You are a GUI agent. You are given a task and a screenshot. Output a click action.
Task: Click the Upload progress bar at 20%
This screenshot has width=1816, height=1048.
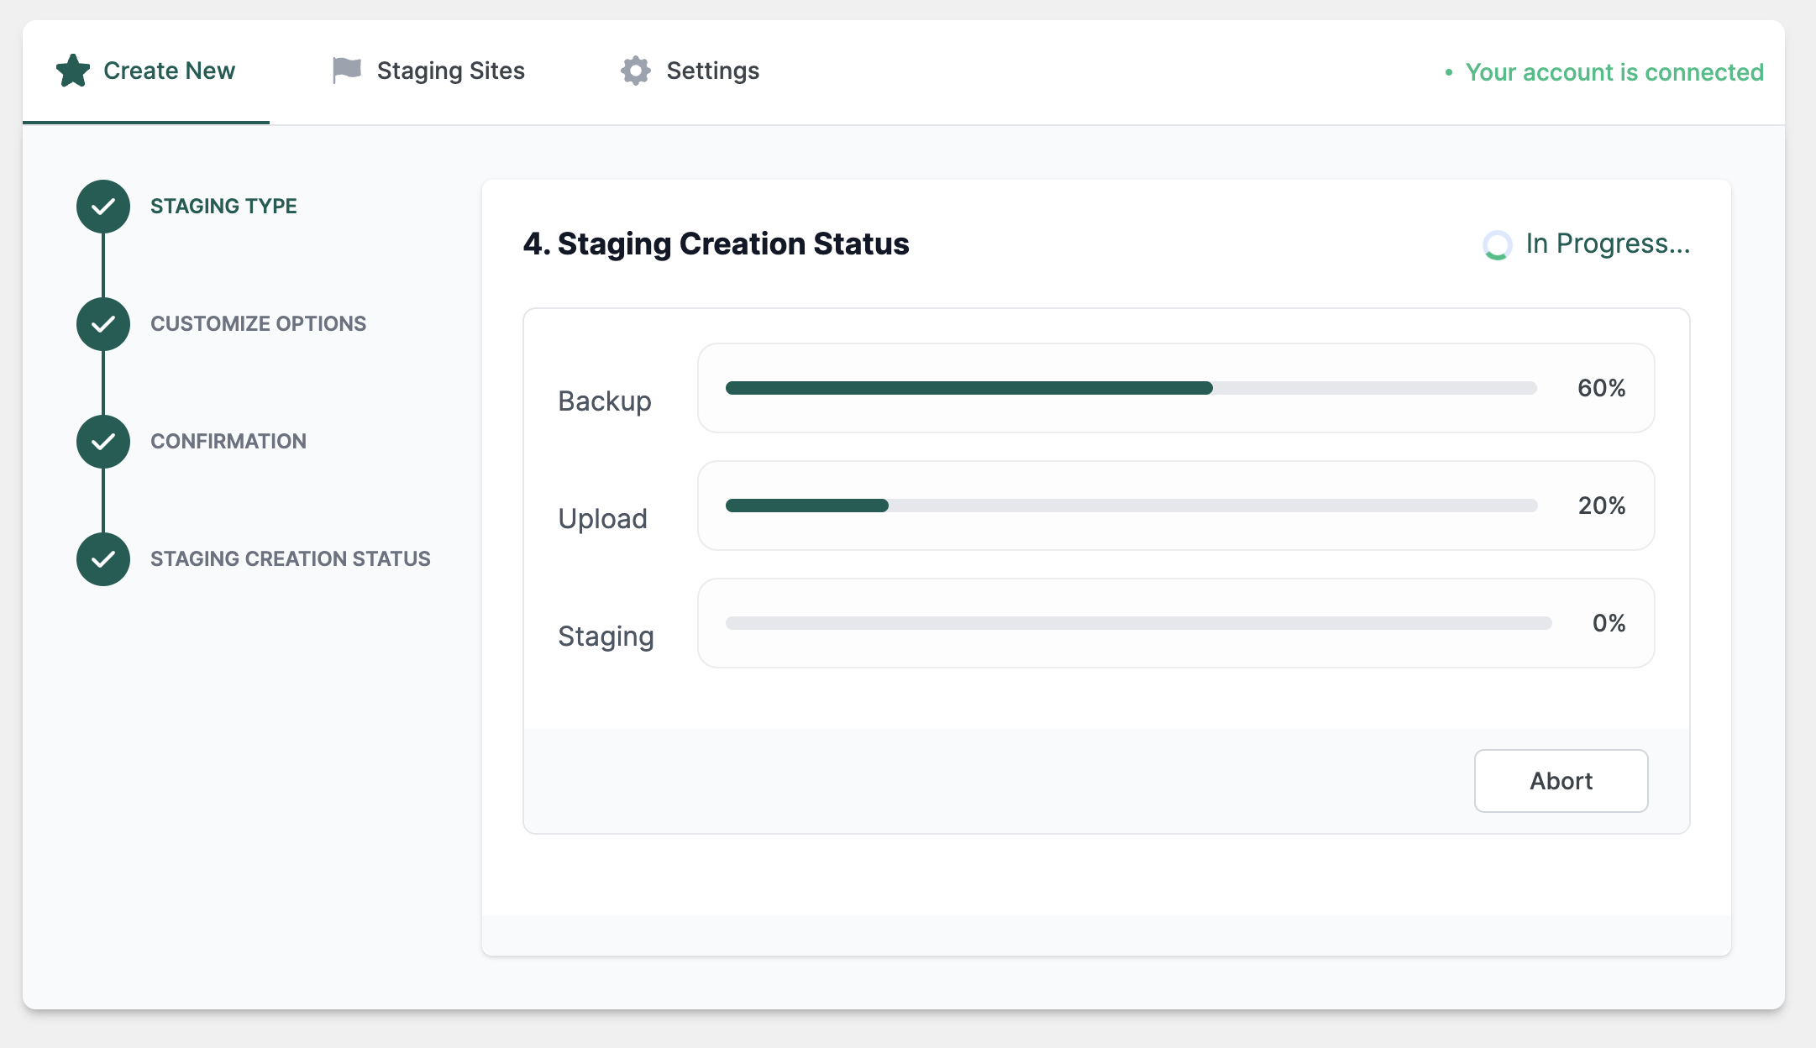pyautogui.click(x=1131, y=506)
